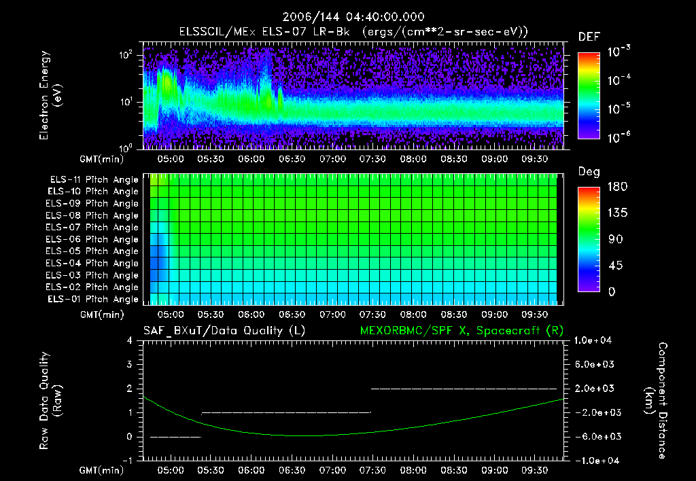Click the Deg pitch angle color bar
This screenshot has width=696, height=481.
click(x=589, y=239)
